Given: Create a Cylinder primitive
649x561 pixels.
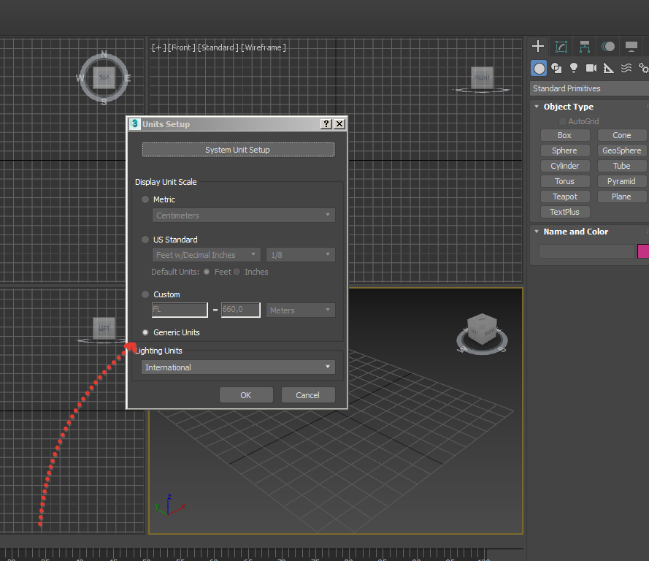Looking at the screenshot, I should (564, 166).
